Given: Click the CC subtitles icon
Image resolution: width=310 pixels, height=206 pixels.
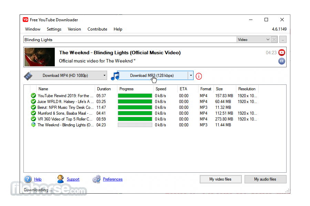Looking at the screenshot, I should pyautogui.click(x=281, y=61).
